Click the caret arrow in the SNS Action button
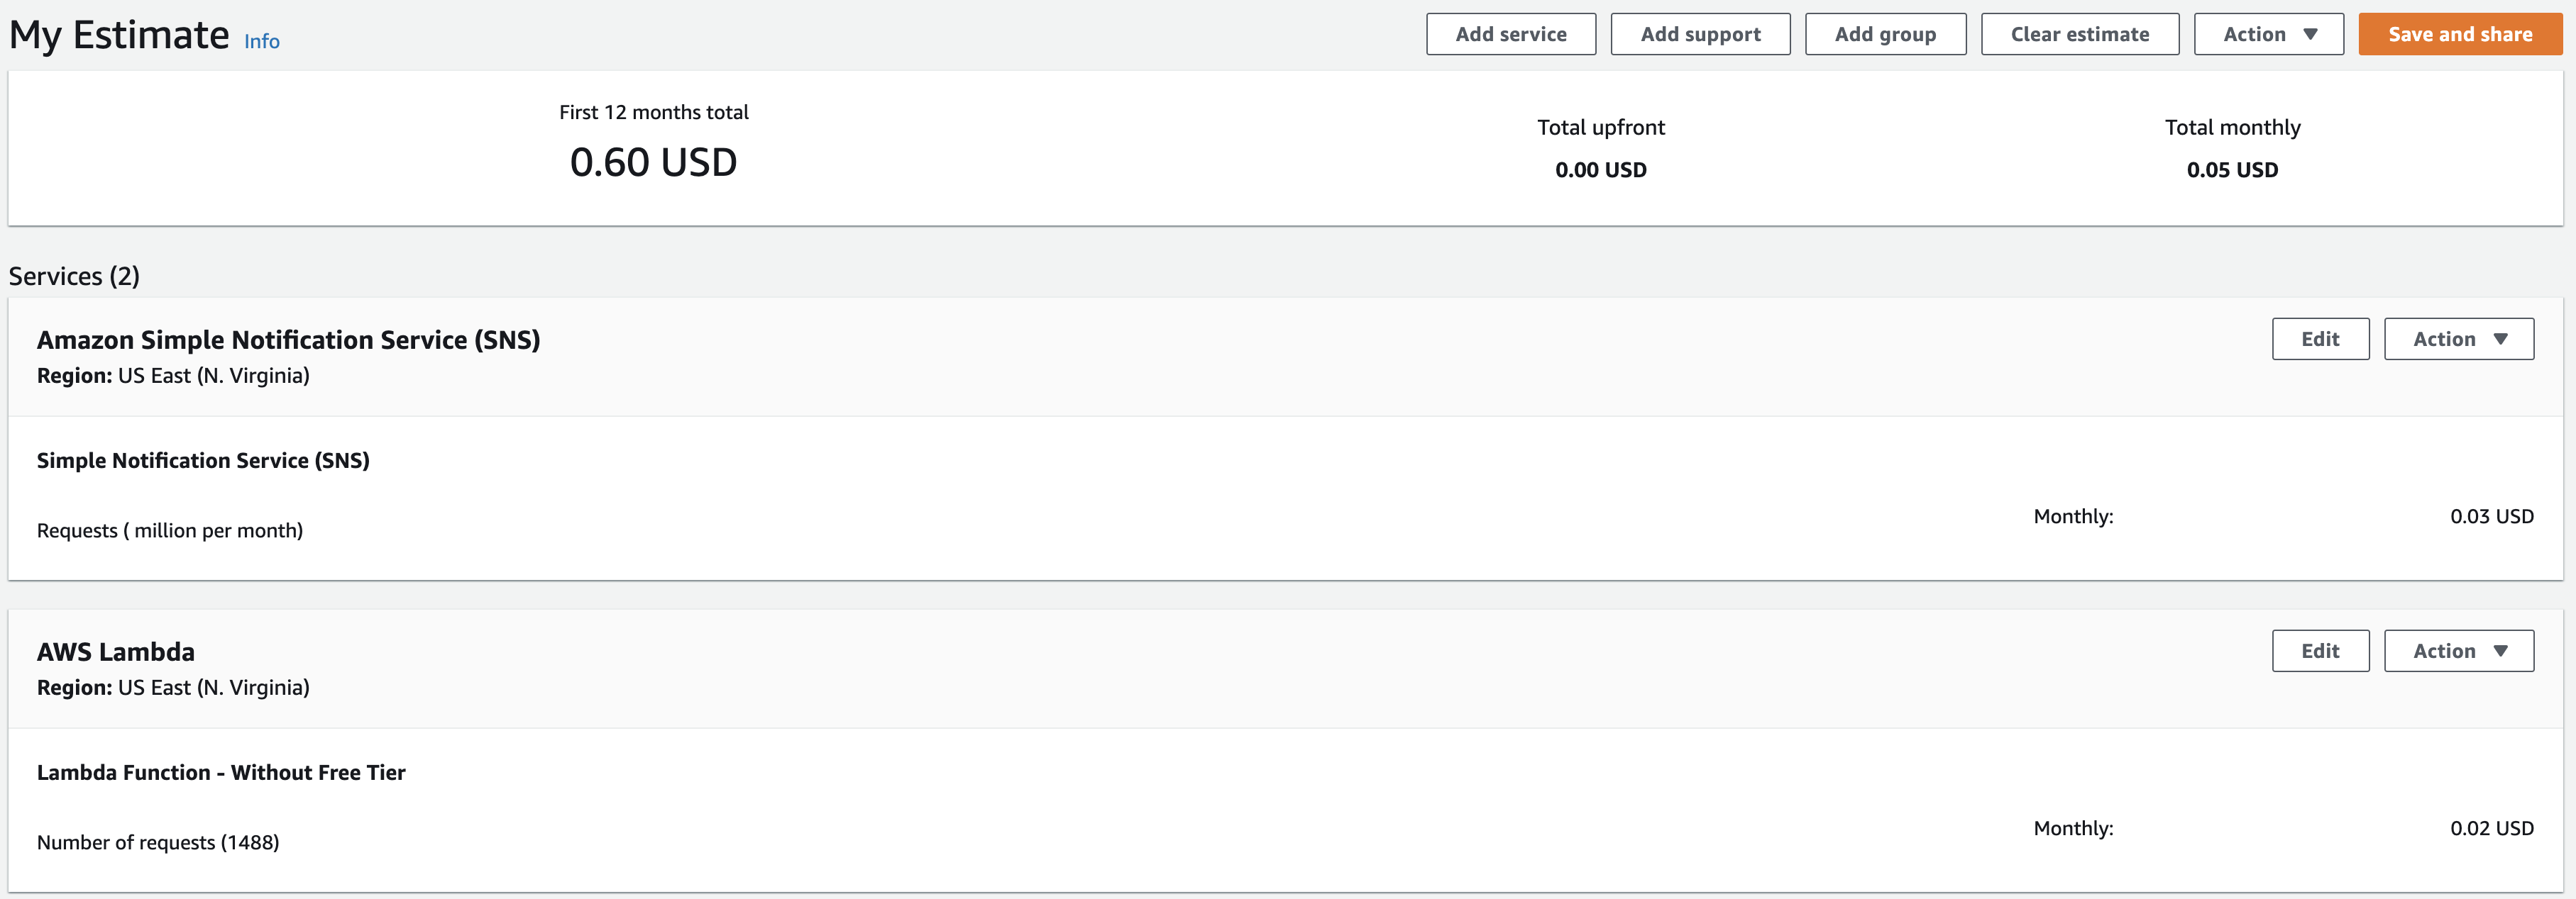Viewport: 2576px width, 899px height. click(x=2500, y=339)
